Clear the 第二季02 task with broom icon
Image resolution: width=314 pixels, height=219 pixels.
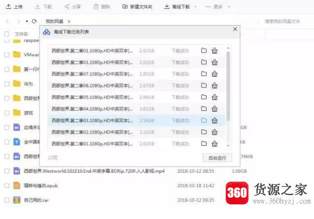pyautogui.click(x=215, y=132)
